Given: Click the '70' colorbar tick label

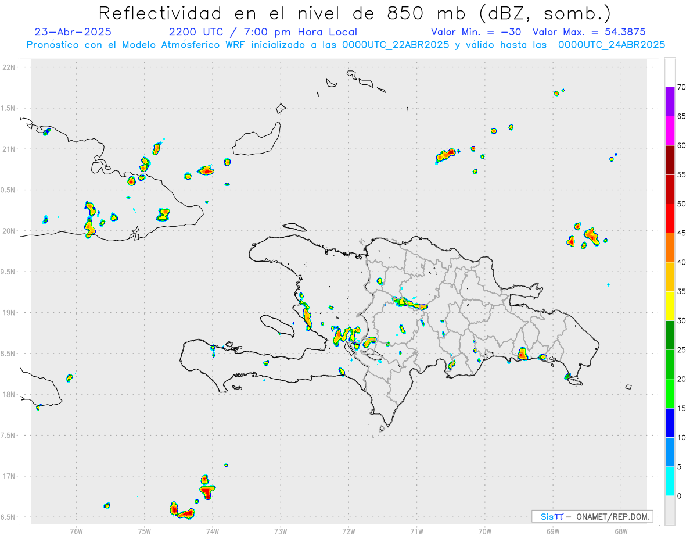Looking at the screenshot, I should pyautogui.click(x=681, y=87).
